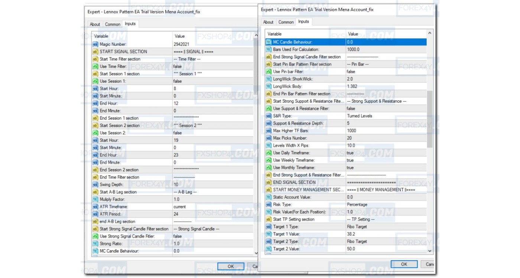520x278 pixels.
Task: Open the Risk Type Percentage value dropdown
Action: (x=357, y=204)
